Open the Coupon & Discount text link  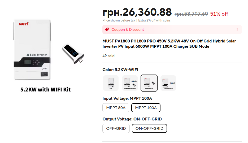(128, 29)
